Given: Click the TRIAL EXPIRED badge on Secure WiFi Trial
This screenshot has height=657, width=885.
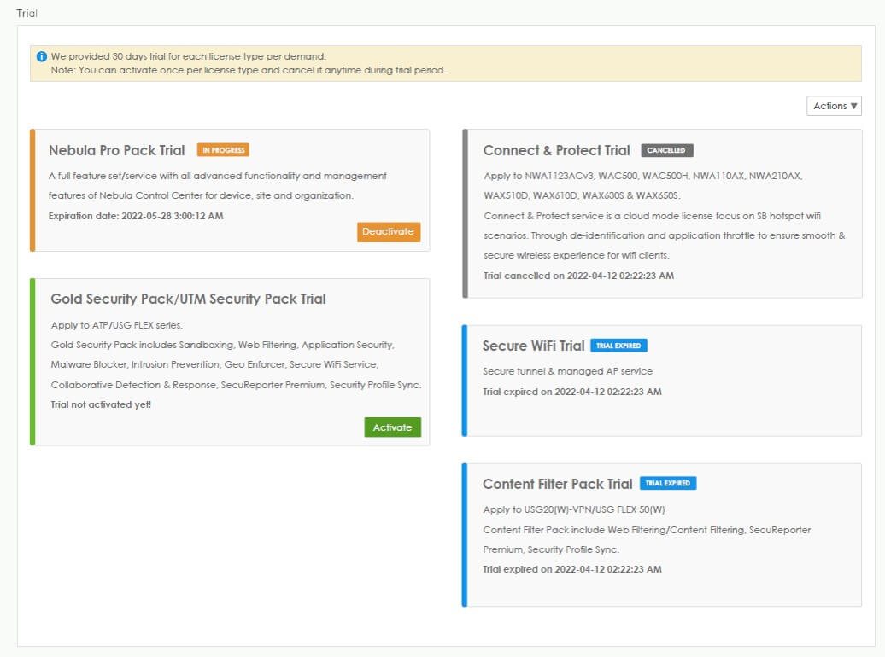Looking at the screenshot, I should pyautogui.click(x=618, y=346).
